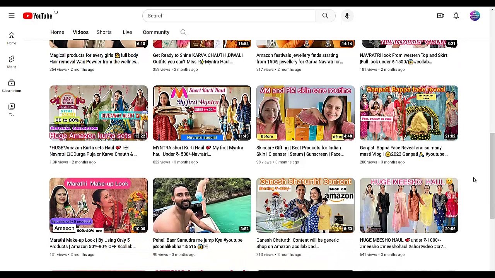Open the Magical products hair removal title
Viewport: 495px width, 278px height.
(94, 59)
